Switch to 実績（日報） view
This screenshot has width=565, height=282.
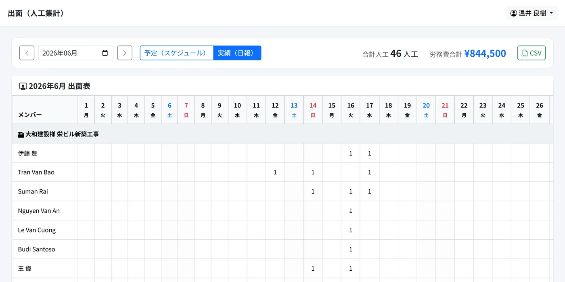[x=237, y=53]
